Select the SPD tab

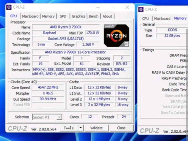[63, 16]
